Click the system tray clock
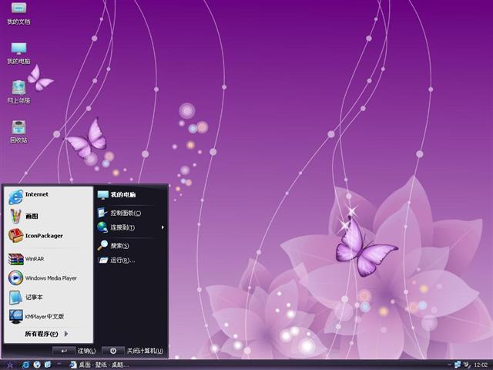Screen dimensions: 493x370 481,364
